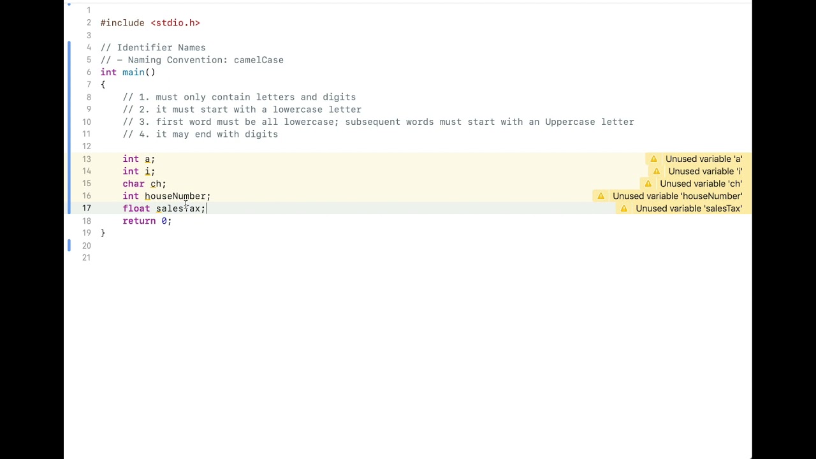Open the "Unused variable 'houseNumber'" warning message
This screenshot has width=816, height=459.
[677, 196]
